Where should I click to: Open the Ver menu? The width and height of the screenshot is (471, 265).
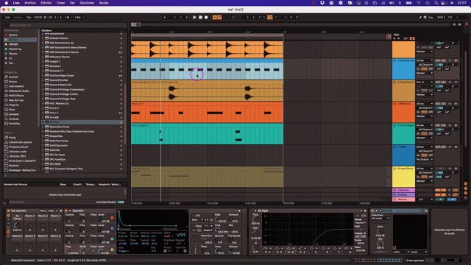pyautogui.click(x=72, y=3)
